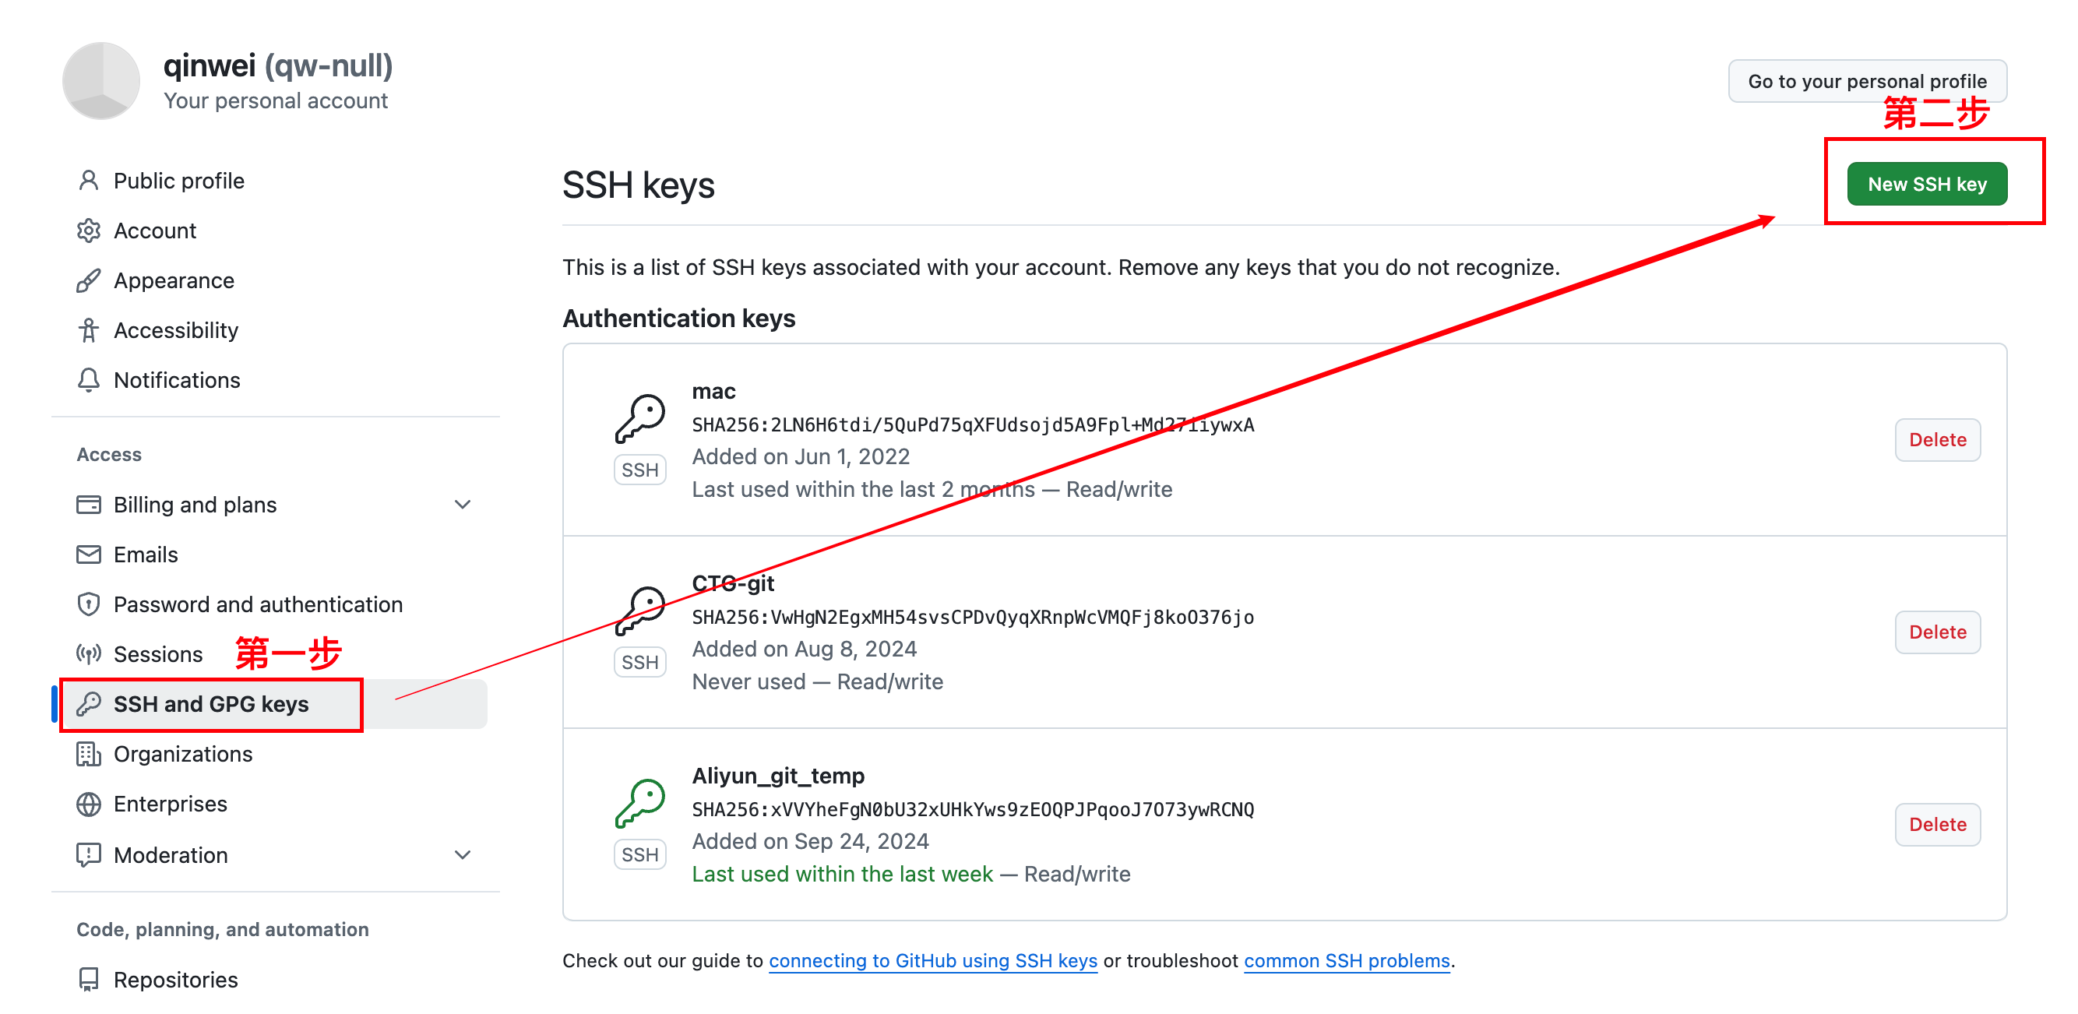Click the Emails envelope icon
This screenshot has height=1014, width=2078.
pos(89,555)
